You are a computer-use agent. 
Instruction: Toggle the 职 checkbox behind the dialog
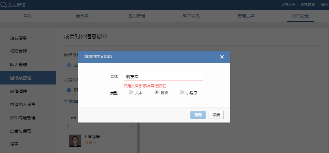click(69, 90)
